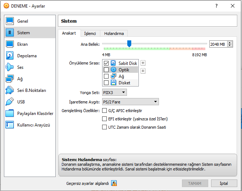The width and height of the screenshot is (242, 191).
Task: Check the Ağ boot option
Action: (106, 76)
